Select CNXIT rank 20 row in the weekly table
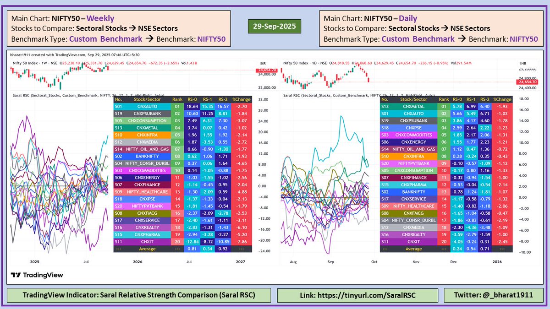The image size is (550, 309). [182, 241]
